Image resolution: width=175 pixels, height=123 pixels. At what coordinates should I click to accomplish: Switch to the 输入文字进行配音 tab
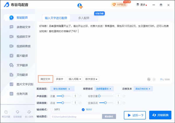pyautogui.click(x=56, y=18)
